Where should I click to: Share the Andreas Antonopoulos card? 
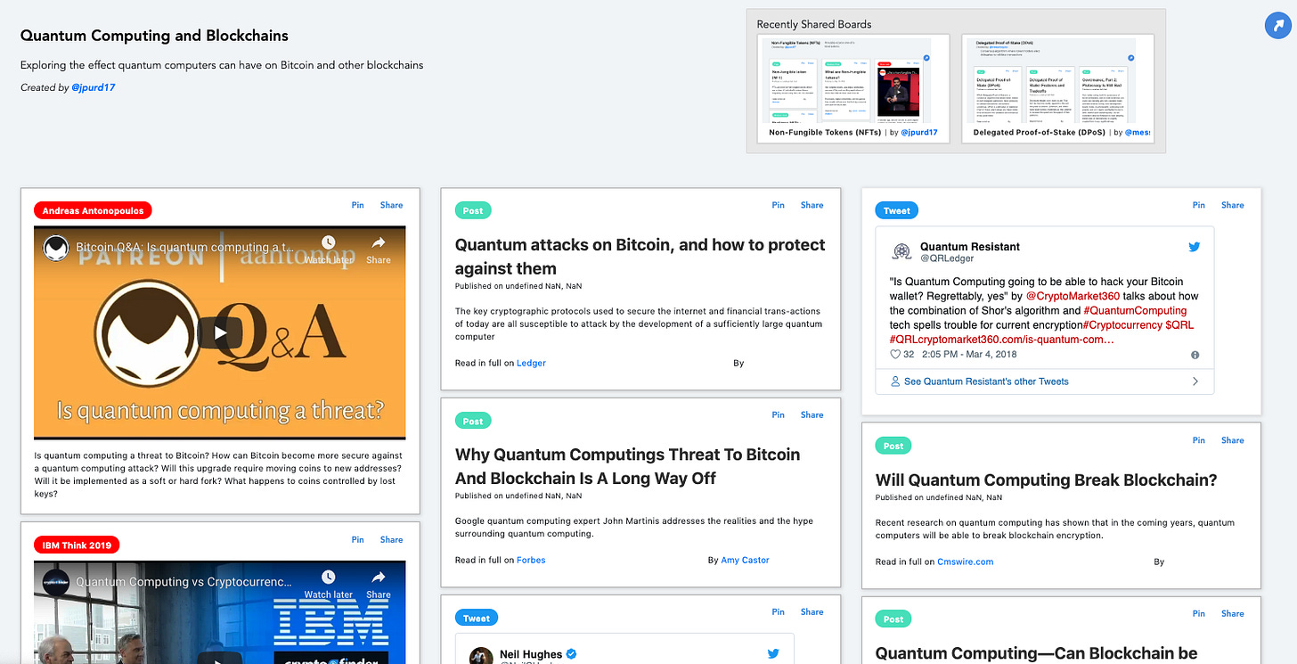[391, 205]
